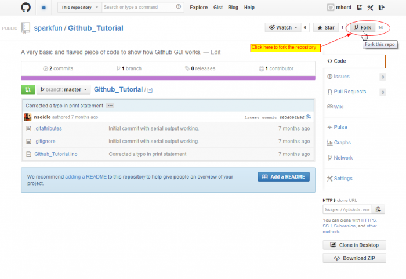Open Explore in the top navigation
Screen dimensions: 406x279
click(198, 8)
